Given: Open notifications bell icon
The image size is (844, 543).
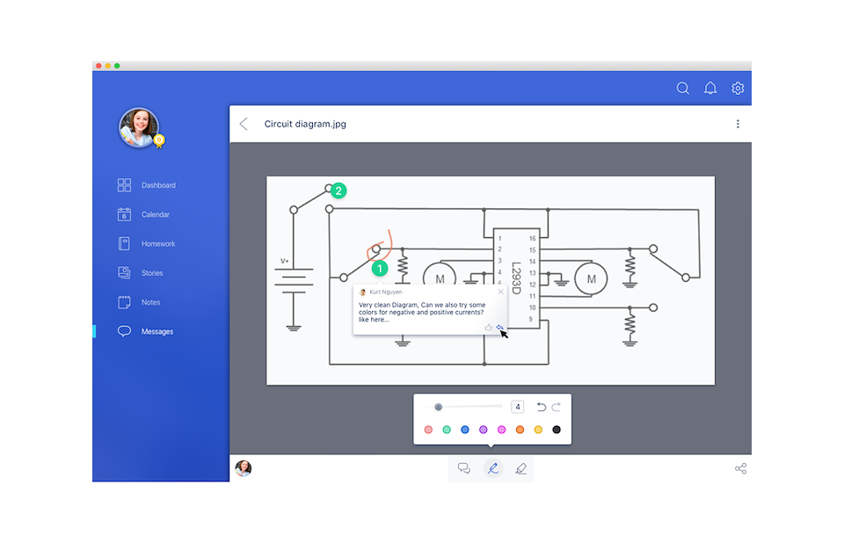Looking at the screenshot, I should click(x=710, y=88).
